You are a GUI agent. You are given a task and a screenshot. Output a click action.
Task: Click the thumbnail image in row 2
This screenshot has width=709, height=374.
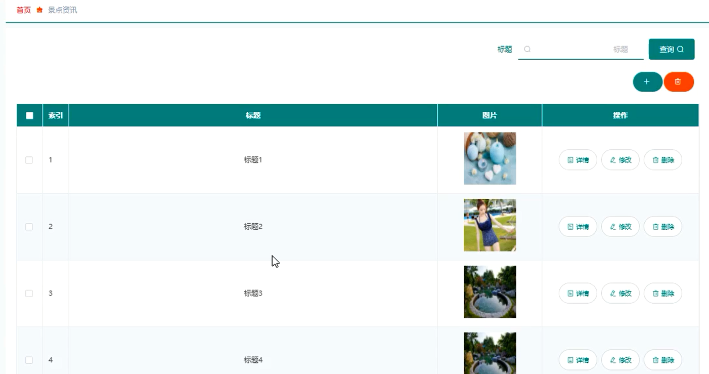pyautogui.click(x=490, y=225)
